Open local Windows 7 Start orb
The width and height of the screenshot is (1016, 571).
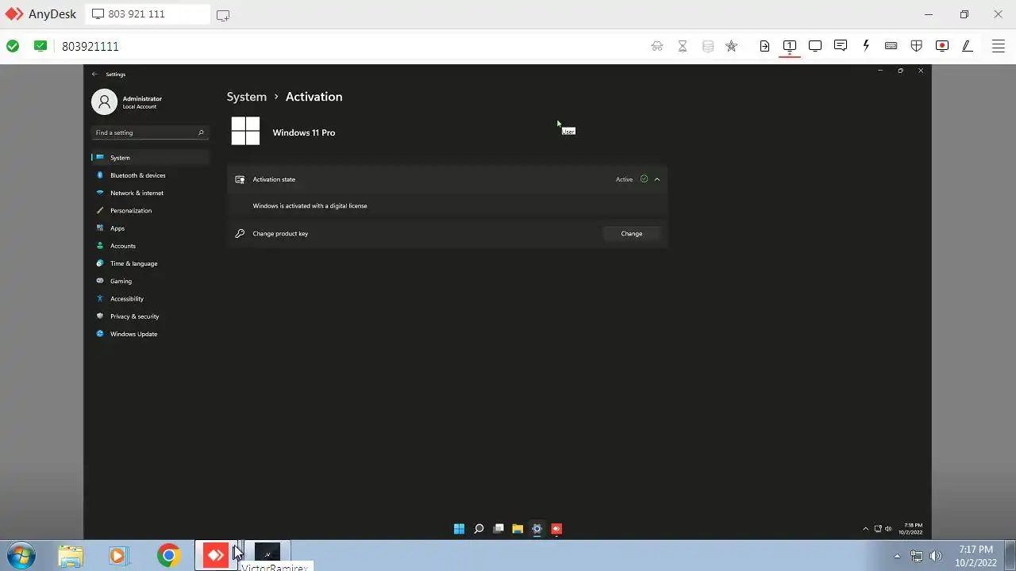tap(21, 555)
